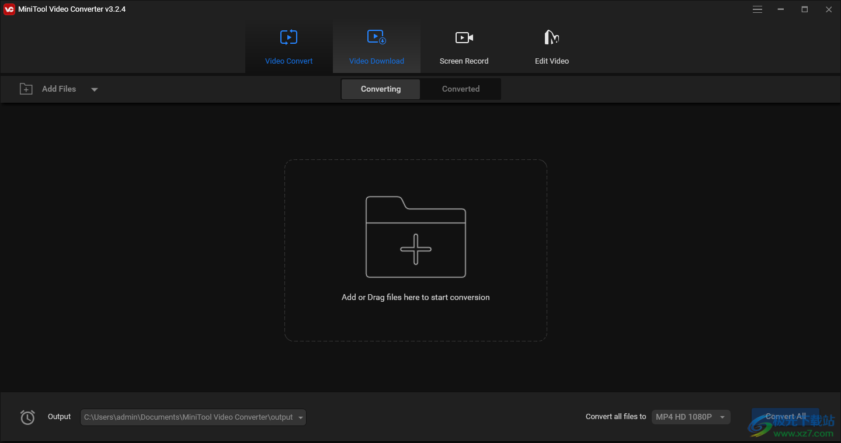The image size is (841, 443).
Task: Click the 'Output' label
Action: click(59, 417)
